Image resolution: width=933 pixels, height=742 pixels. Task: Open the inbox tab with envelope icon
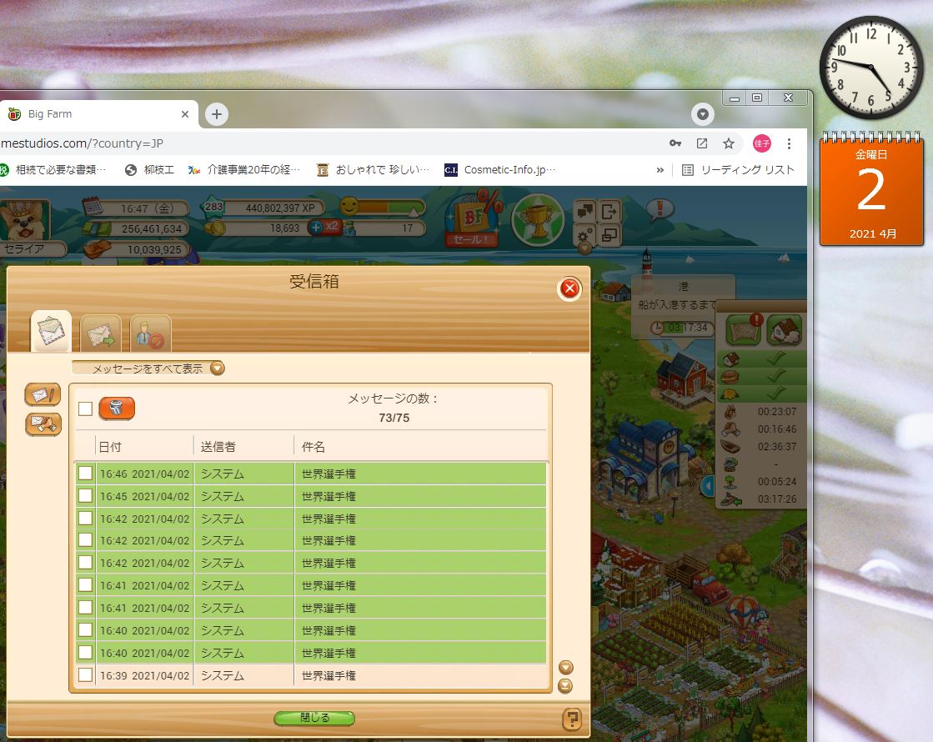(51, 332)
